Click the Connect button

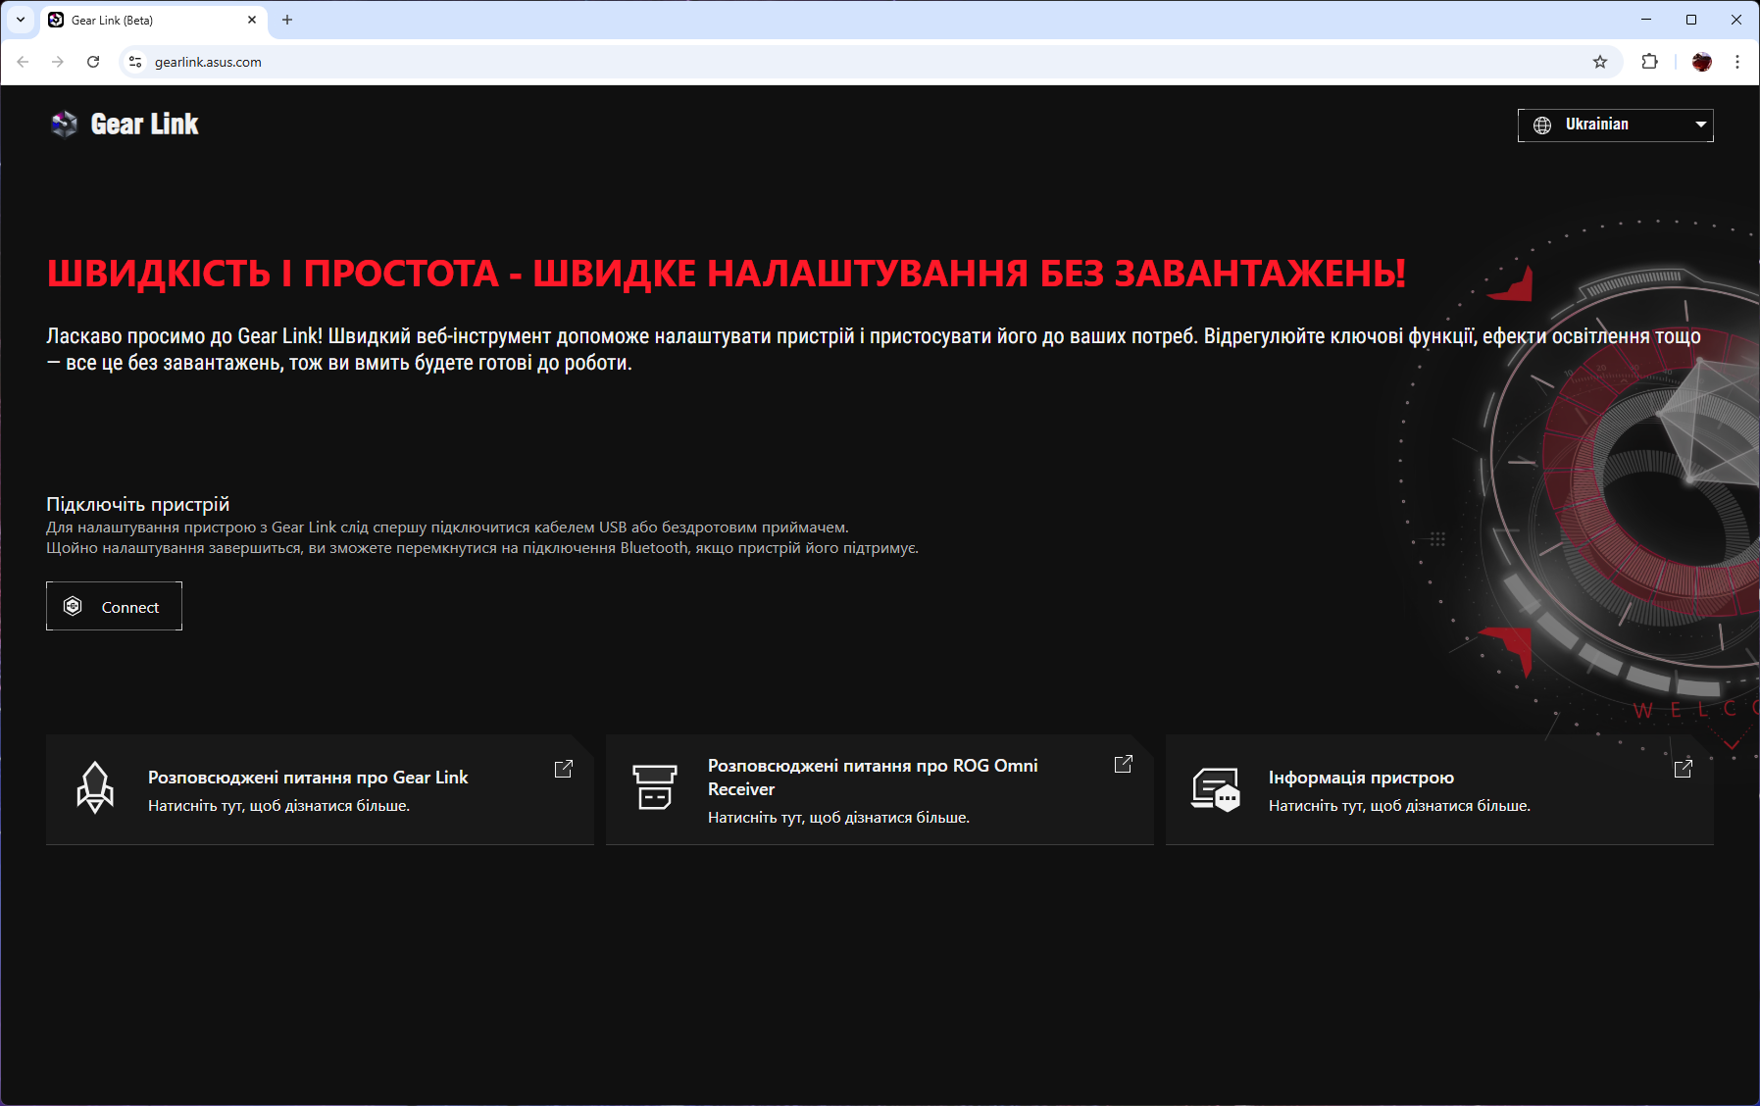click(x=114, y=606)
